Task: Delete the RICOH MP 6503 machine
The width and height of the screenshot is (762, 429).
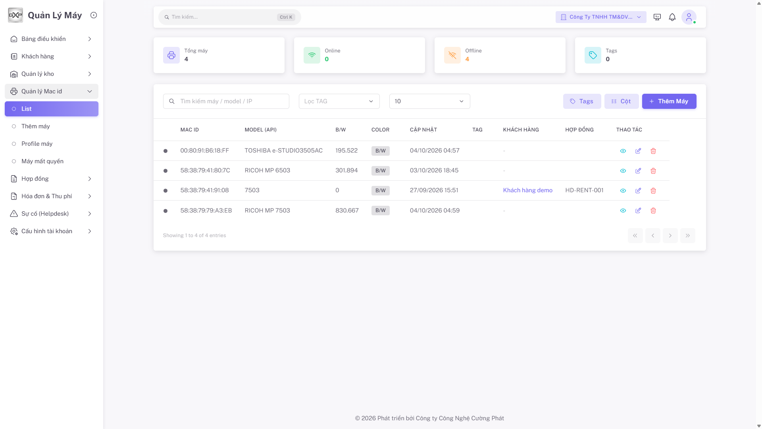Action: (653, 171)
